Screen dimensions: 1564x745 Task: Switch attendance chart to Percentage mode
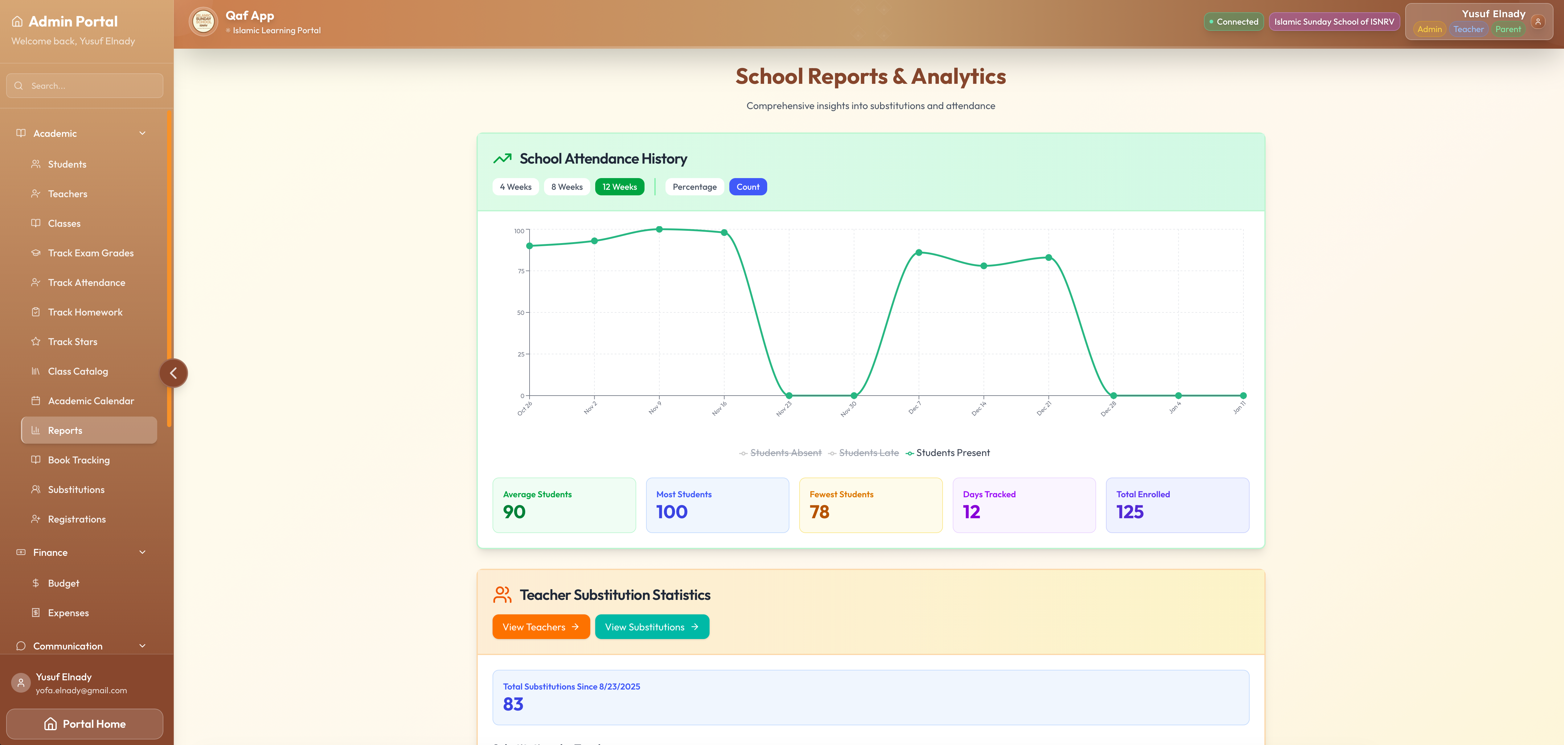pyautogui.click(x=694, y=187)
